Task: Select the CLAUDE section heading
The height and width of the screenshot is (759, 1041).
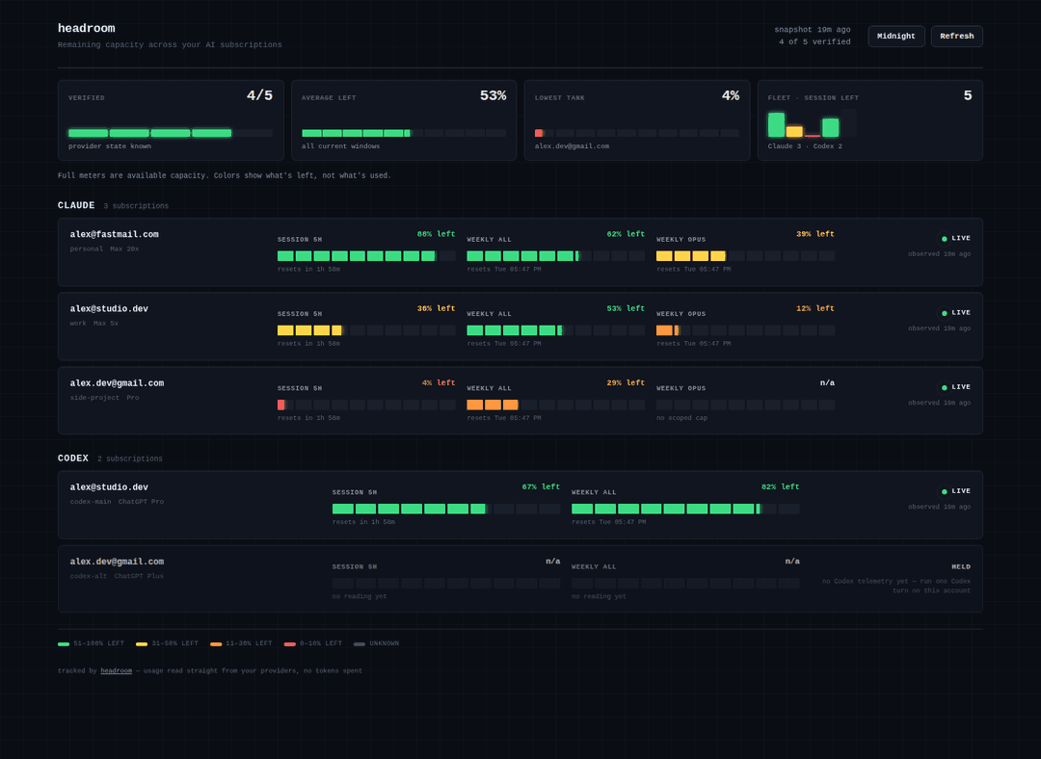Action: coord(76,206)
